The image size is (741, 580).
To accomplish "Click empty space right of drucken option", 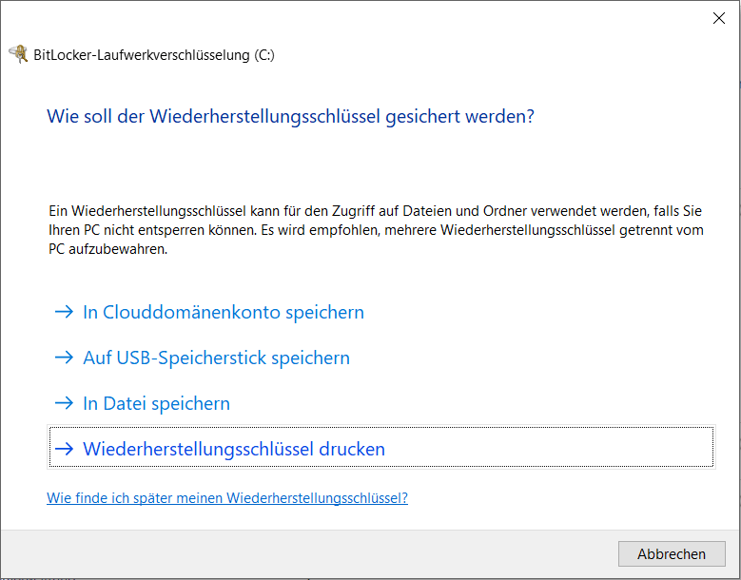I will (x=552, y=449).
